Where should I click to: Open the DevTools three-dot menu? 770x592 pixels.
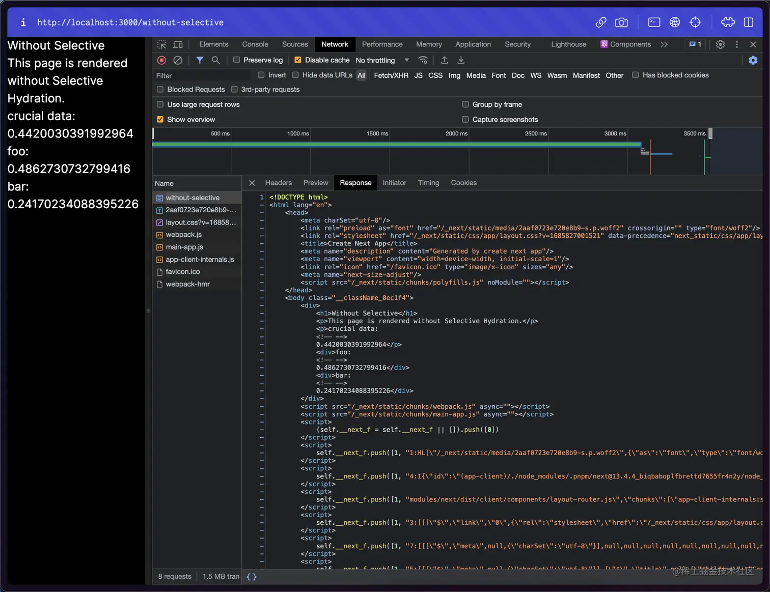pos(736,45)
